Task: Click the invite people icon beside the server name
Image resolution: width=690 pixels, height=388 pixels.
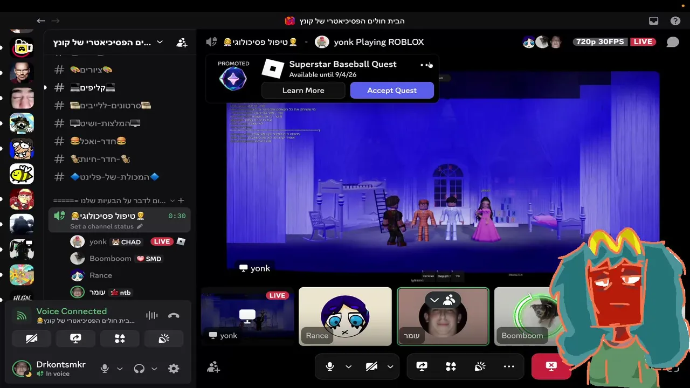Action: (182, 42)
